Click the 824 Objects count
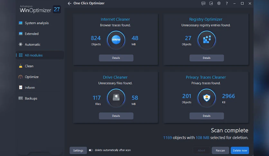The image size is (269, 156). tap(96, 41)
